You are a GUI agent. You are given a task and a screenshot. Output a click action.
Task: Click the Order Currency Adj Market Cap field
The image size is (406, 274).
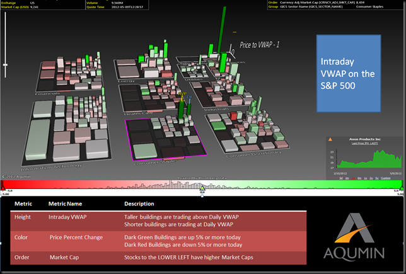tap(316, 3)
